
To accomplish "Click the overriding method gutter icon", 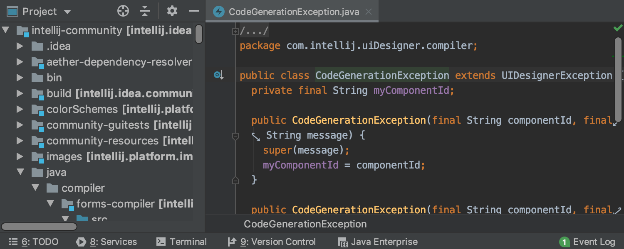I will click(x=218, y=74).
